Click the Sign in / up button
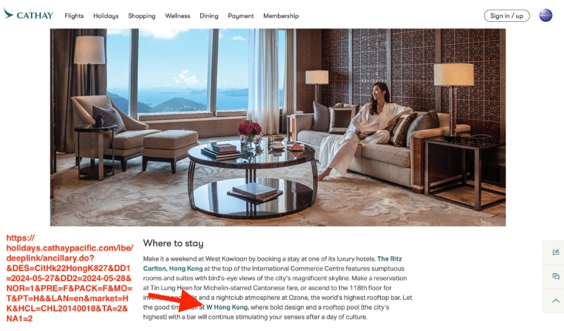This screenshot has width=564, height=331. (506, 16)
